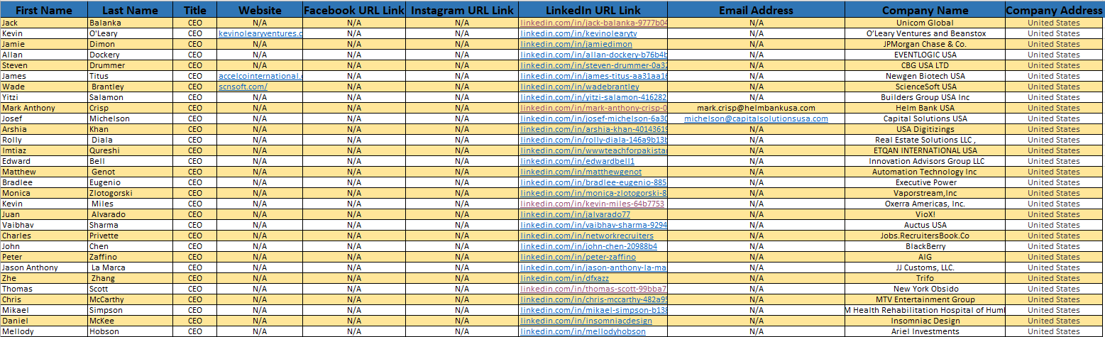Image resolution: width=1105 pixels, height=337 pixels.
Task: Open the mellodyhobson LinkedIn link
Action: point(583,331)
